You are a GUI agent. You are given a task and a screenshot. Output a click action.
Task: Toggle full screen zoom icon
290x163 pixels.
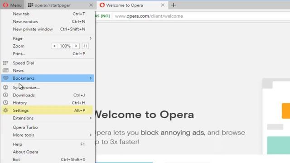pos(85,46)
